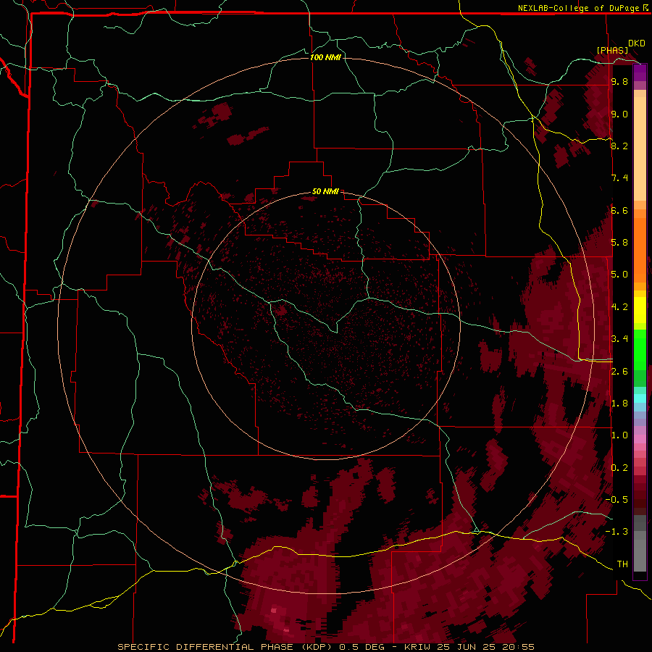Click the KRIW station identifier in the caption
The image size is (652, 652).
tap(417, 647)
